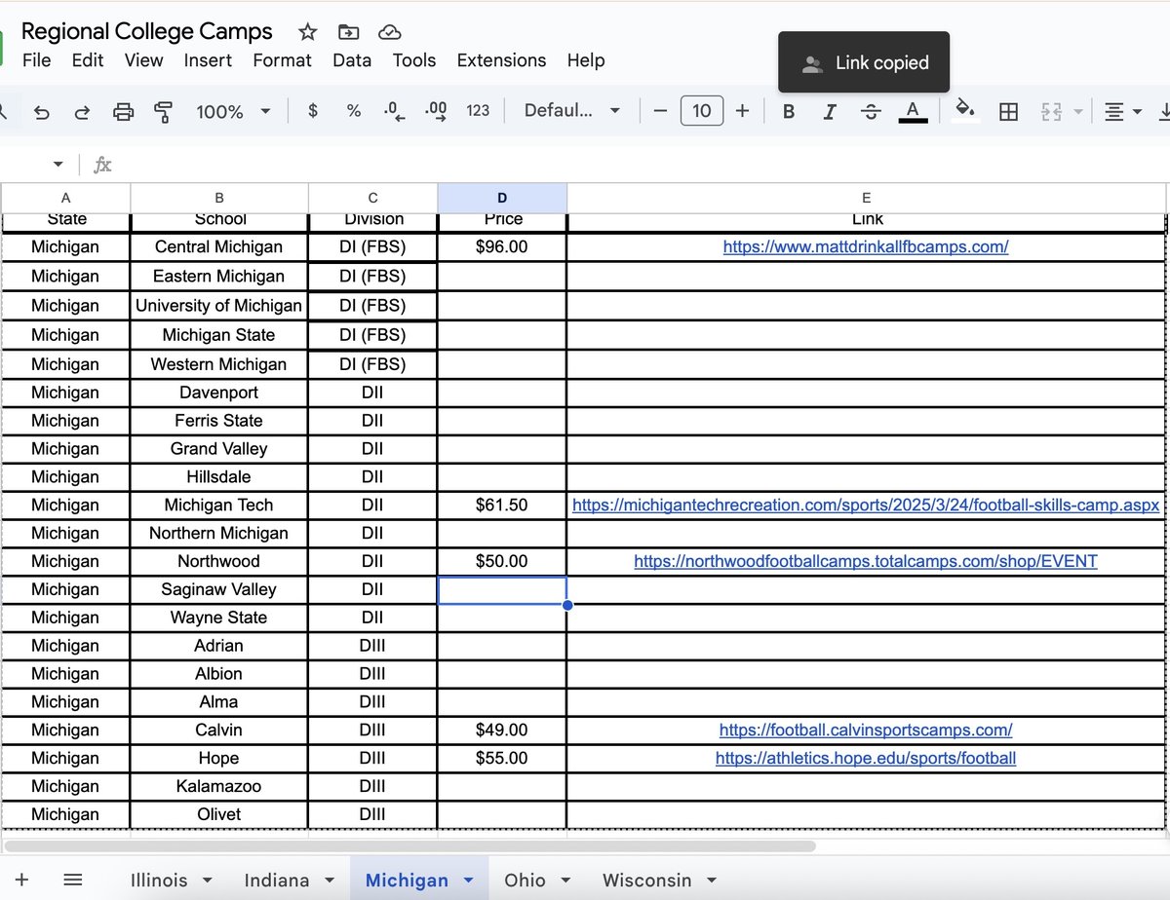Open the northwoodfootballcamps.totalcamps.com link

click(866, 561)
